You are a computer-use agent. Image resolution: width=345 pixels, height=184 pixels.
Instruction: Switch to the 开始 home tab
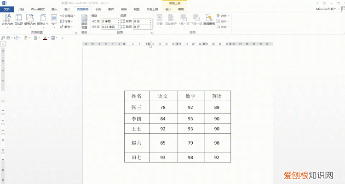coord(21,9)
